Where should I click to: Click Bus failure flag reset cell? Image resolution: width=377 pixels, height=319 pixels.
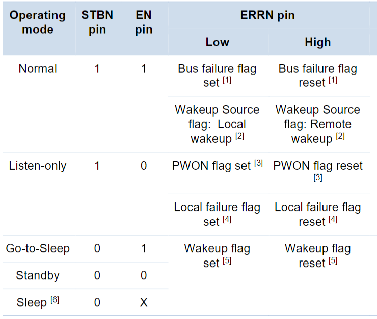[x=317, y=76]
